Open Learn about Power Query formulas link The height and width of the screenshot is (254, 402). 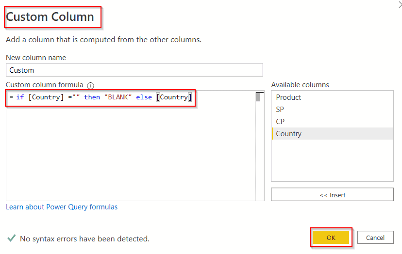point(62,207)
